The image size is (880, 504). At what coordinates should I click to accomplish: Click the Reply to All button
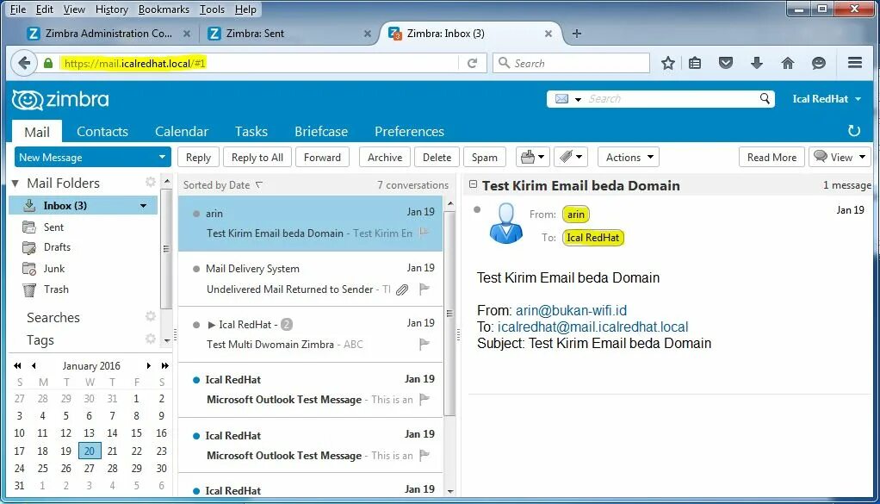pyautogui.click(x=257, y=157)
